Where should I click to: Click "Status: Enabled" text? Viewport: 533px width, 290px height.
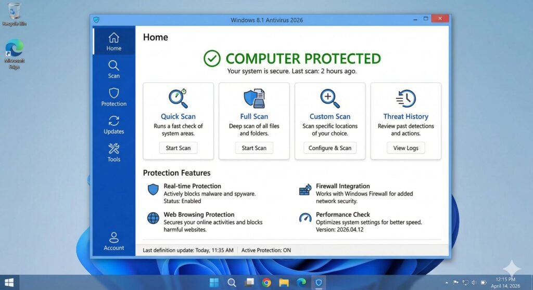[182, 201]
